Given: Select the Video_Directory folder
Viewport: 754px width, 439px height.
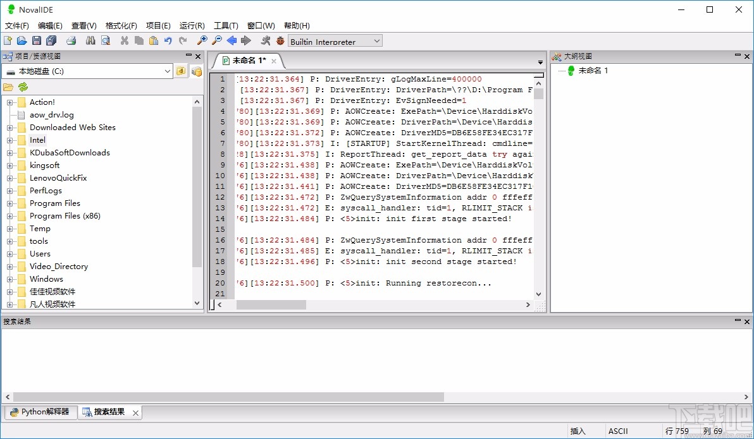Looking at the screenshot, I should tap(59, 266).
